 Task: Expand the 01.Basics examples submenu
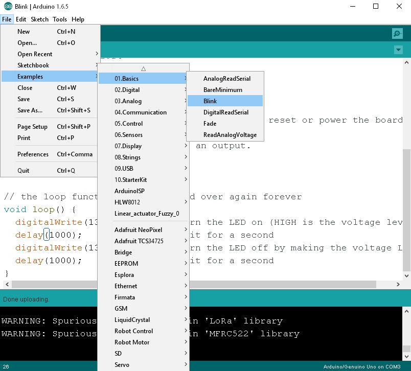pyautogui.click(x=143, y=79)
